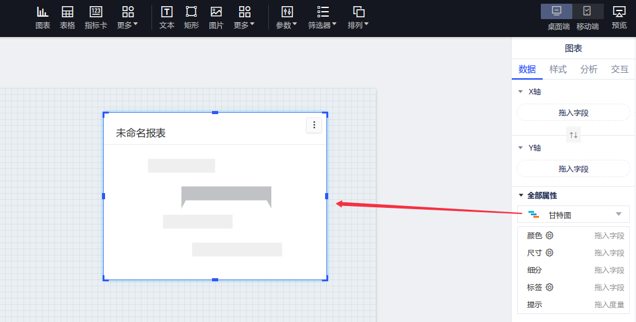Image resolution: width=636 pixels, height=322 pixels.
Task: Add a 指标卡 indicator card
Action: point(96,17)
